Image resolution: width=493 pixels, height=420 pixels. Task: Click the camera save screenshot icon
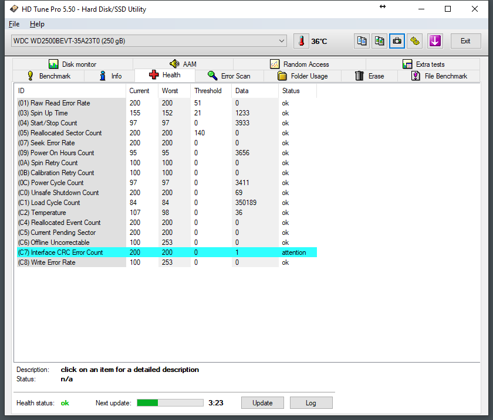(397, 41)
